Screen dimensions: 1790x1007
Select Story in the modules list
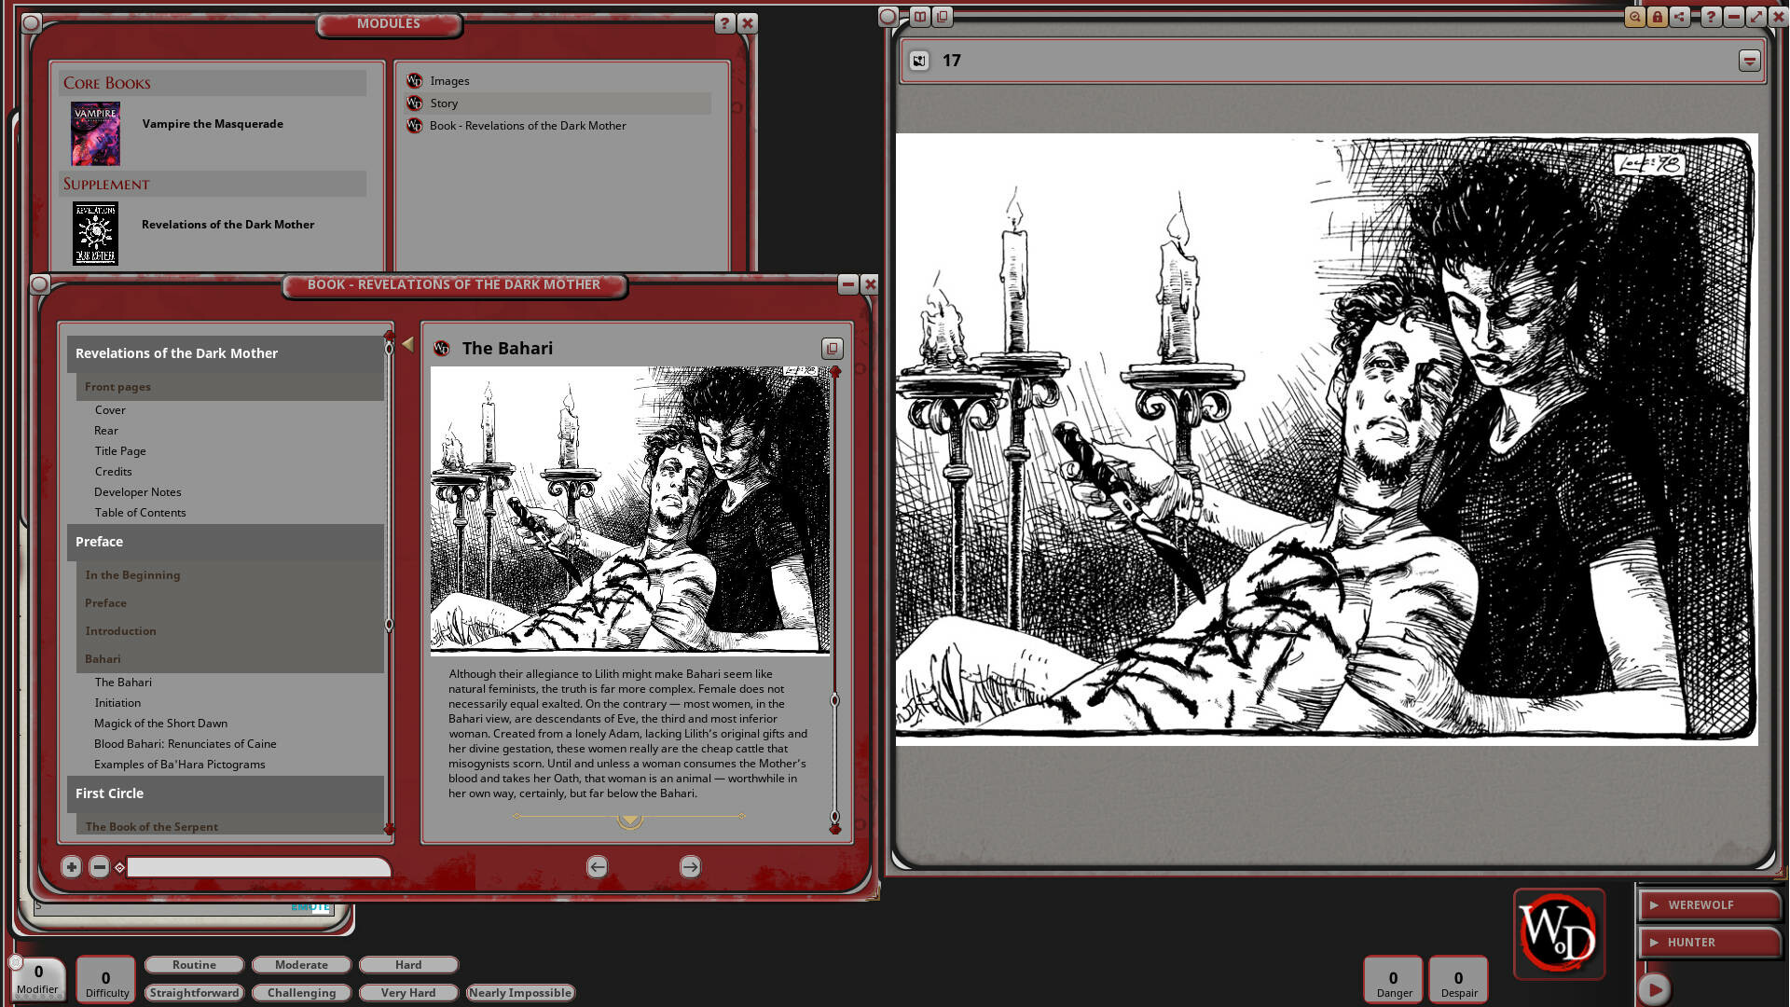point(444,103)
